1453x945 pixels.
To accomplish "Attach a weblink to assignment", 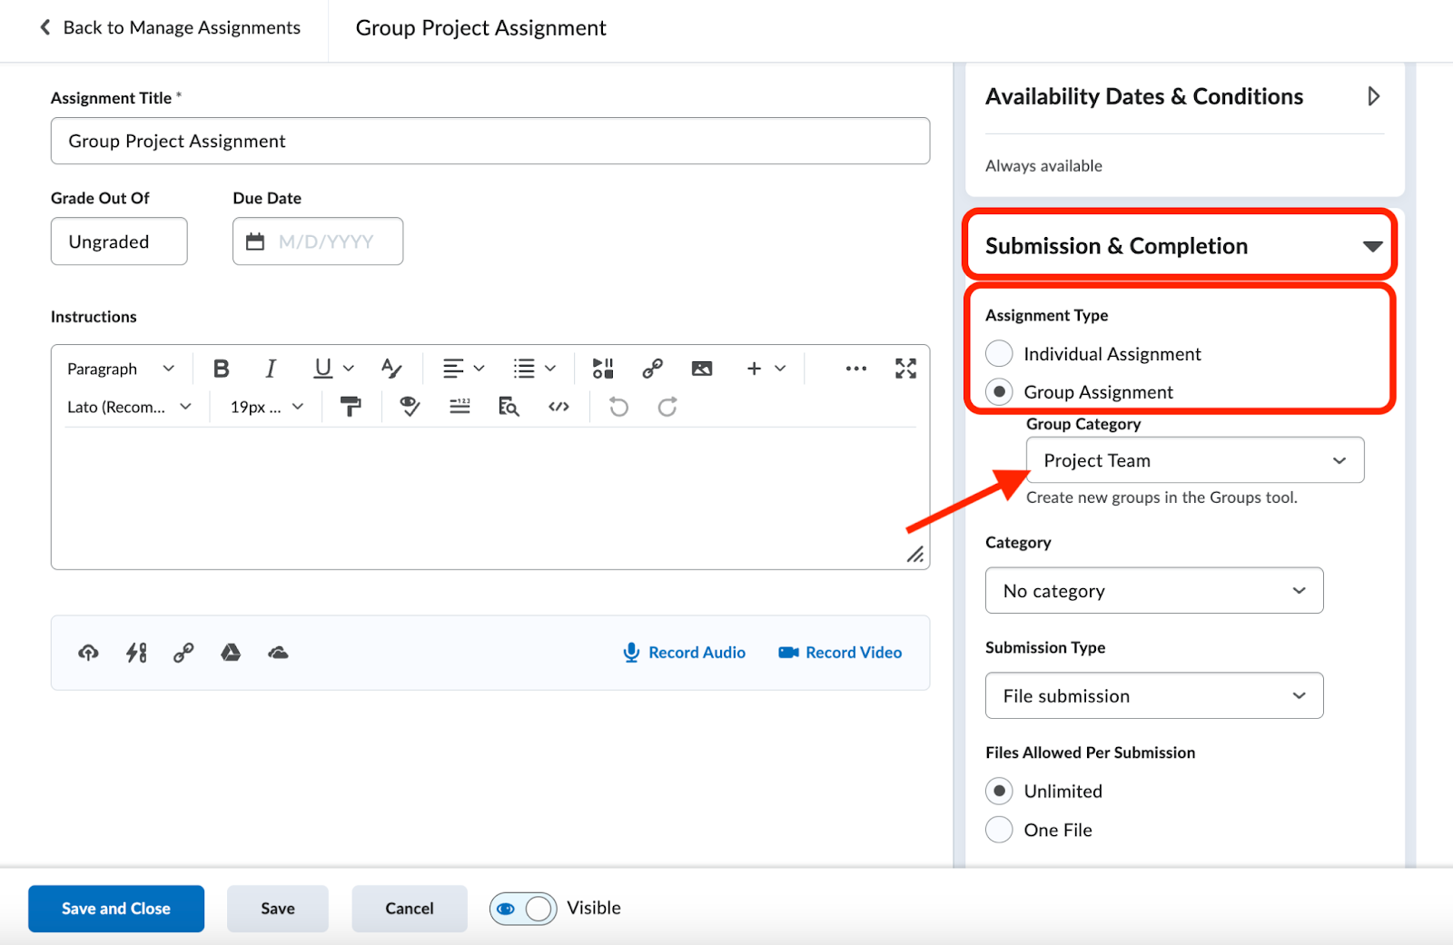I will [183, 653].
